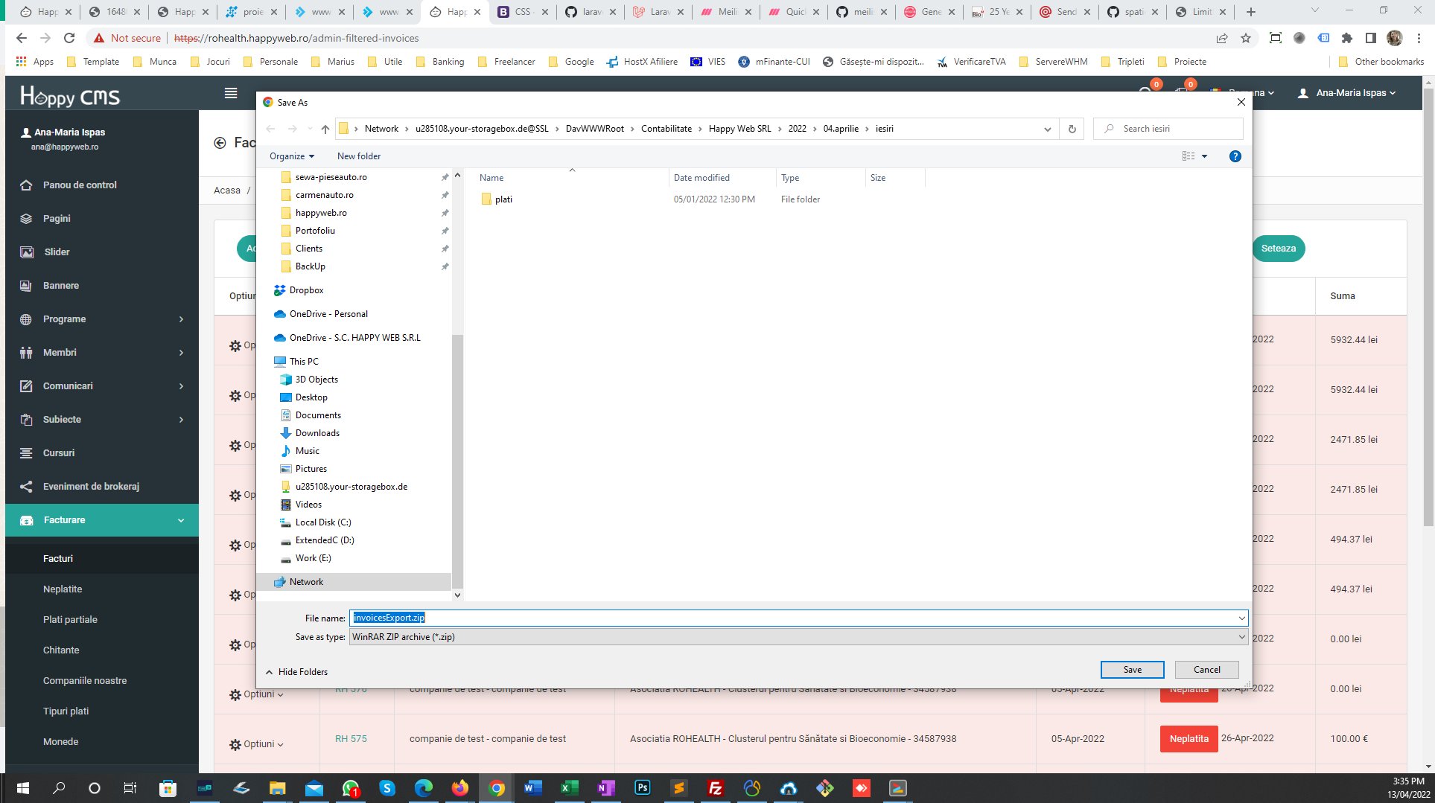Image resolution: width=1435 pixels, height=803 pixels.
Task: Change view with the view options icon
Action: [x=1188, y=156]
